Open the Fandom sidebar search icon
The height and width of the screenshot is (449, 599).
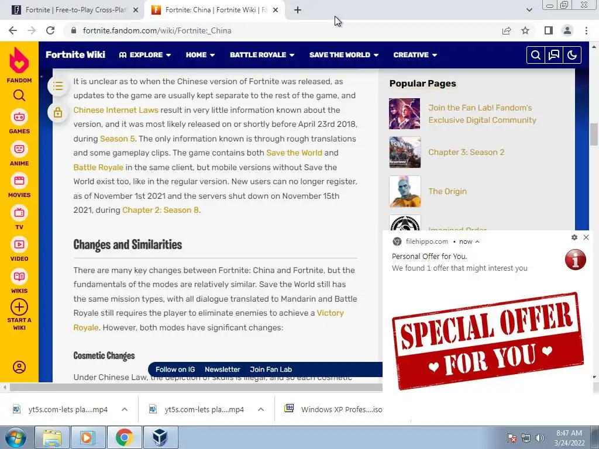(19, 95)
